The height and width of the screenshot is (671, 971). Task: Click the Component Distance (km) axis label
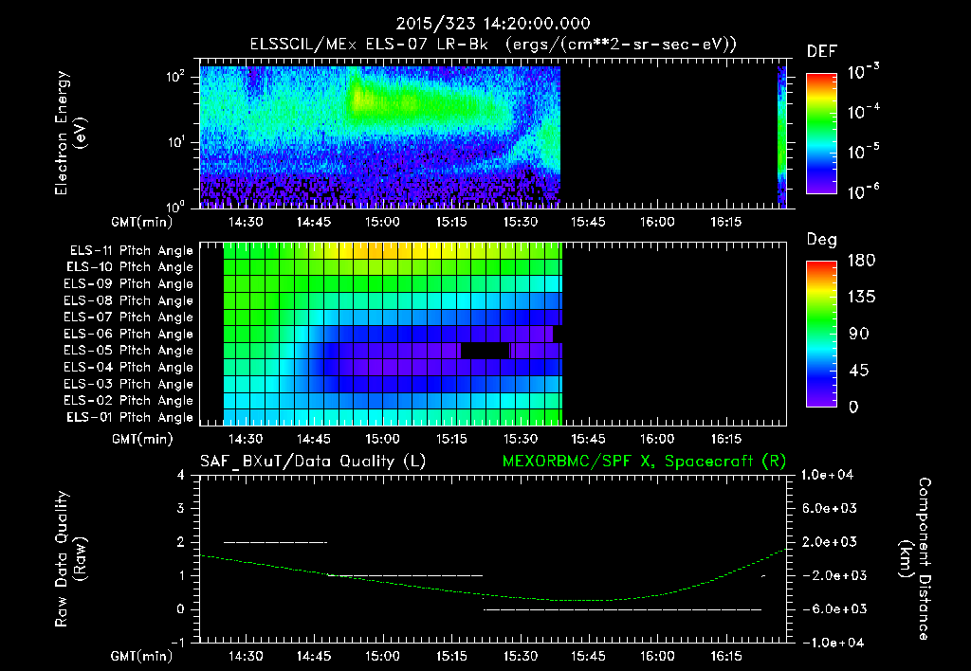(914, 559)
